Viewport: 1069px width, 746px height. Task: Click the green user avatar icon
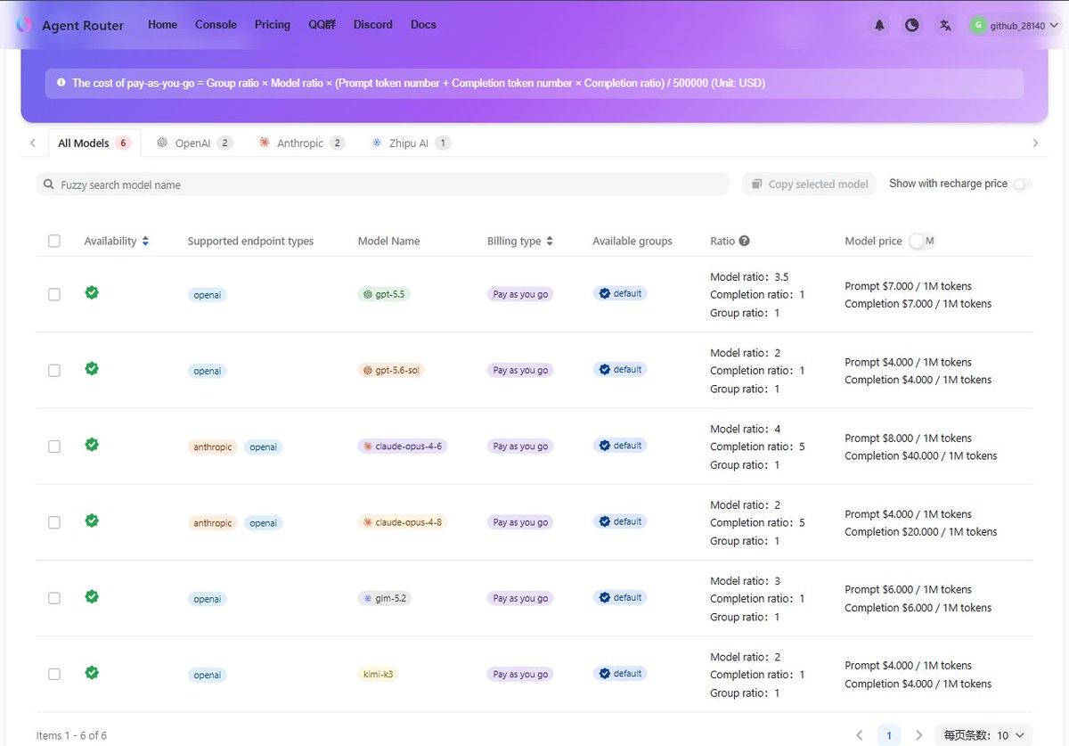pos(978,25)
